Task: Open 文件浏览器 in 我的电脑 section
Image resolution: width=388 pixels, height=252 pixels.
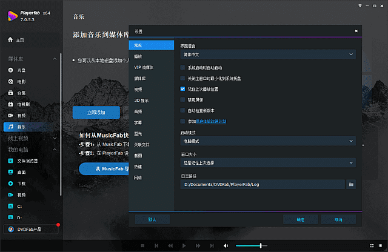Action: pyautogui.click(x=28, y=161)
